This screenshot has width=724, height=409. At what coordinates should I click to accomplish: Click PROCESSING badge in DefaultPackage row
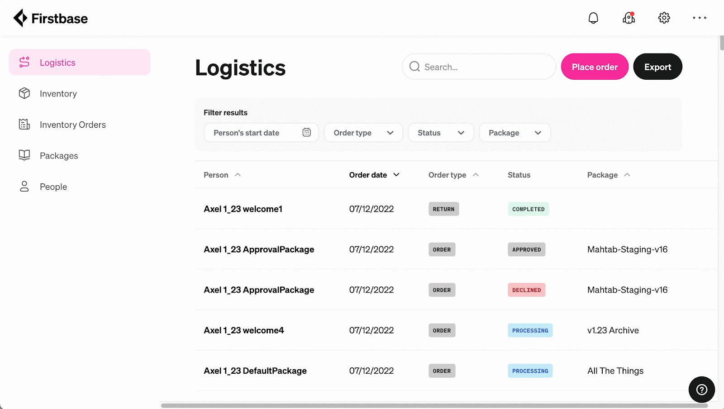click(530, 371)
